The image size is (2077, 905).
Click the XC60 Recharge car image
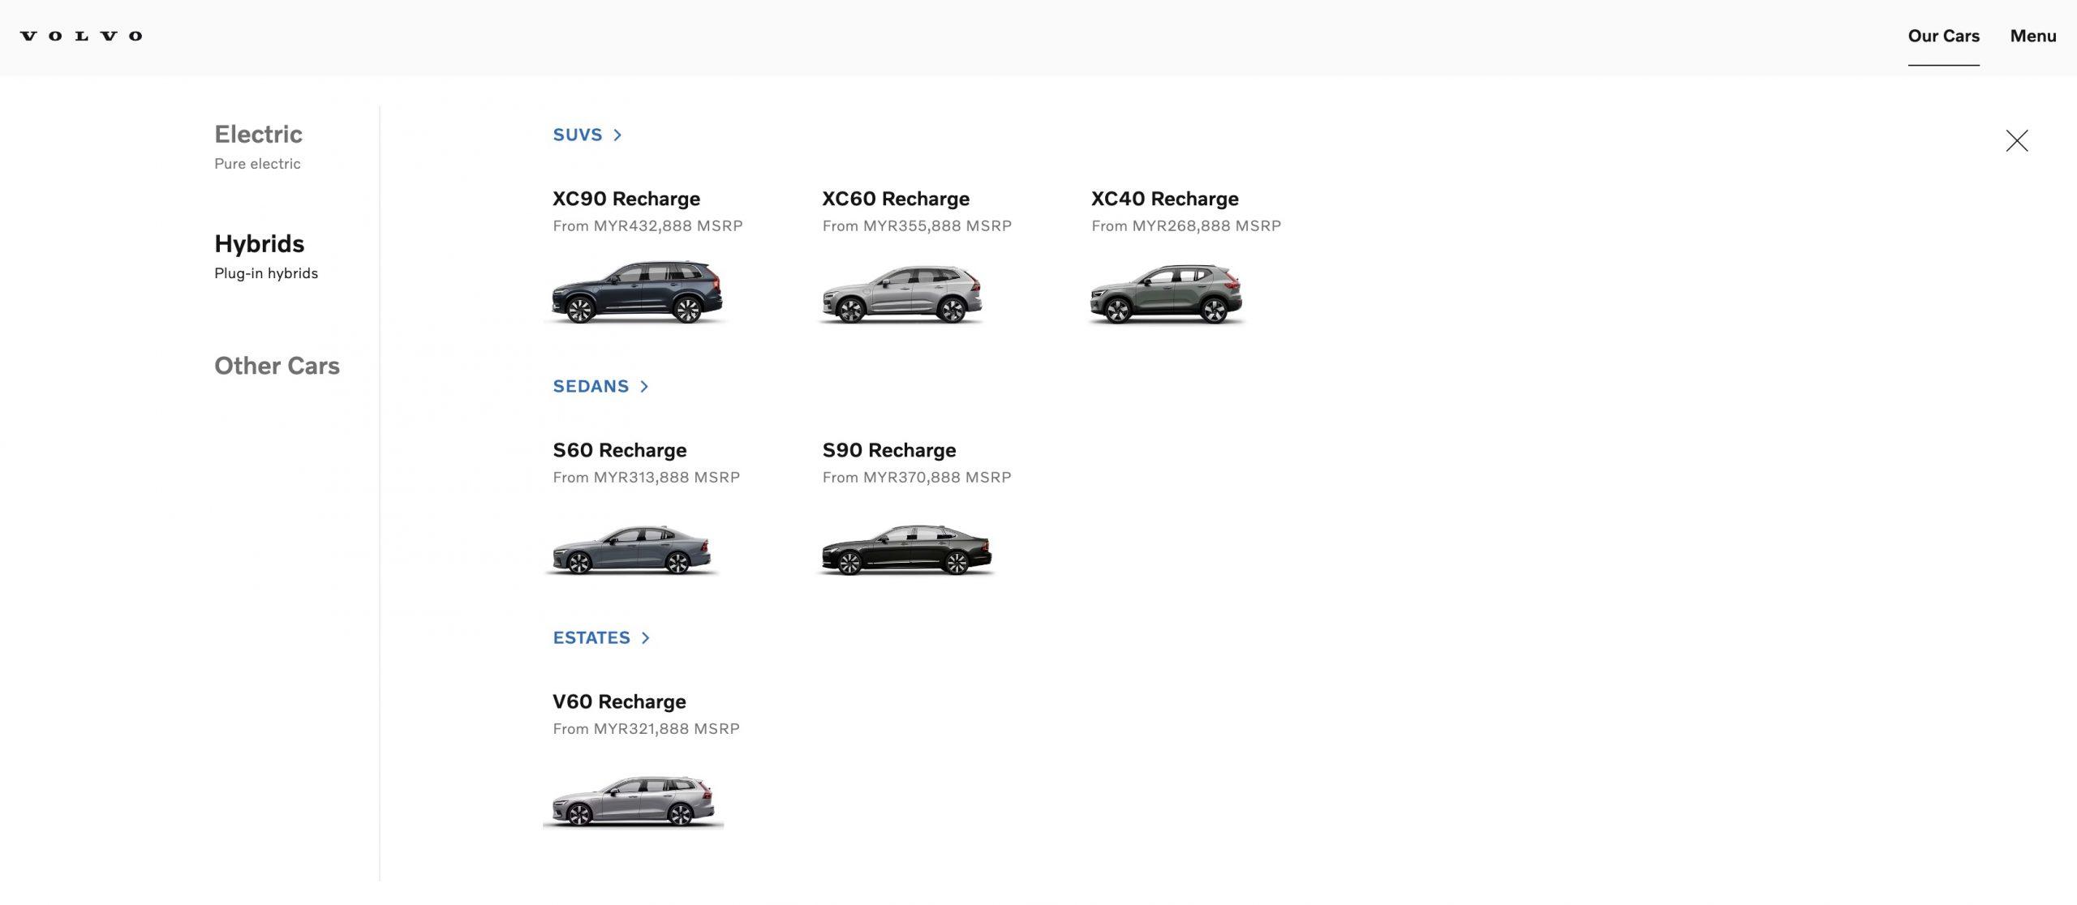pos(901,294)
